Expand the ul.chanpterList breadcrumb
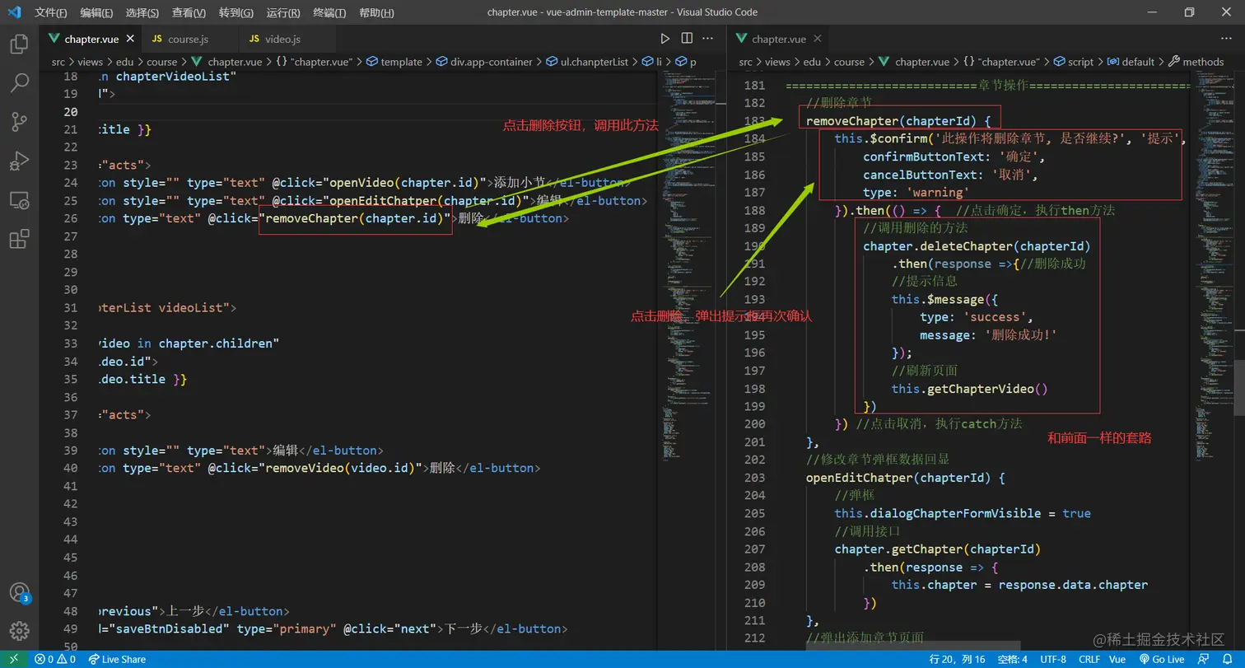 587,62
